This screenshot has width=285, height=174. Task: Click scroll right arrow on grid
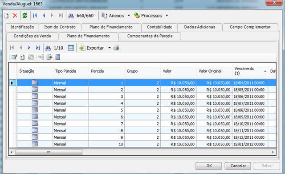pyautogui.click(x=273, y=152)
